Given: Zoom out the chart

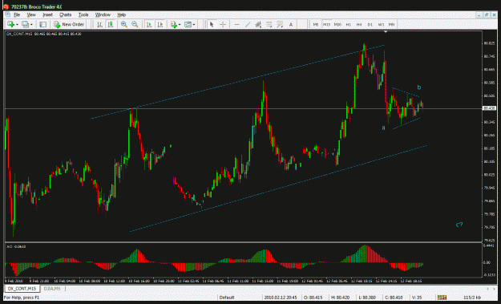Looking at the screenshot, I should (x=135, y=24).
